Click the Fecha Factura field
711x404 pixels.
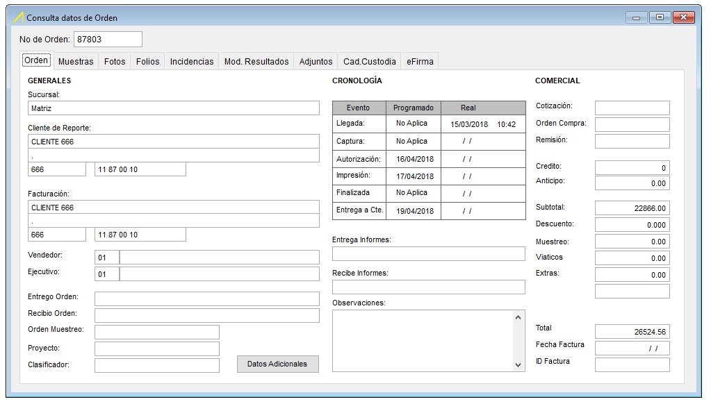pos(632,348)
